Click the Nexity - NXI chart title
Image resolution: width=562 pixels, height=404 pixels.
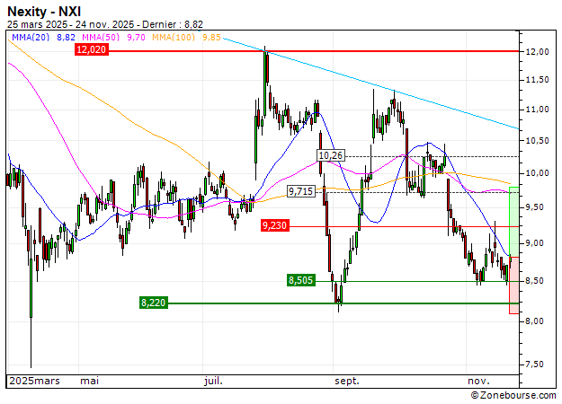tap(43, 11)
